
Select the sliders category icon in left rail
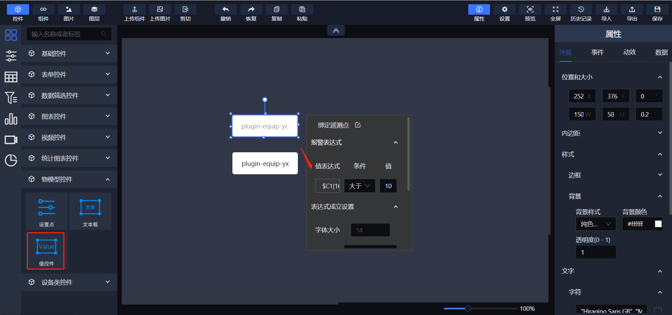[11, 56]
